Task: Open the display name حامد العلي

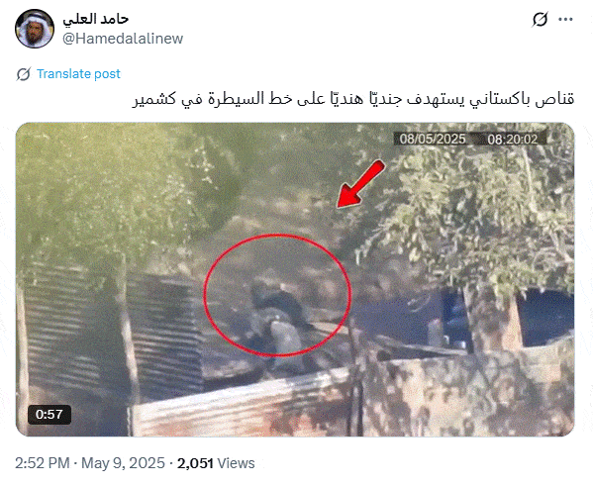Action: tap(96, 19)
